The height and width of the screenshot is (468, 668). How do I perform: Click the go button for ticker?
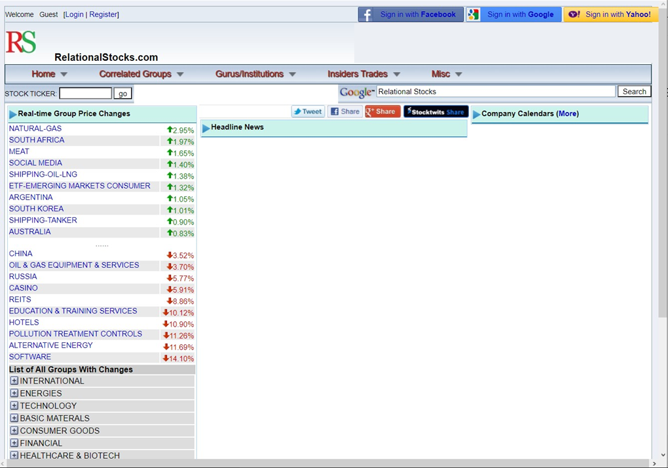pyautogui.click(x=122, y=94)
